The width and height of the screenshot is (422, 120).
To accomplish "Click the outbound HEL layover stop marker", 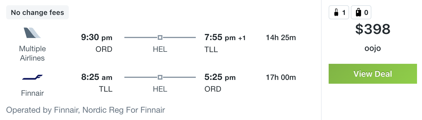I will tap(160, 37).
